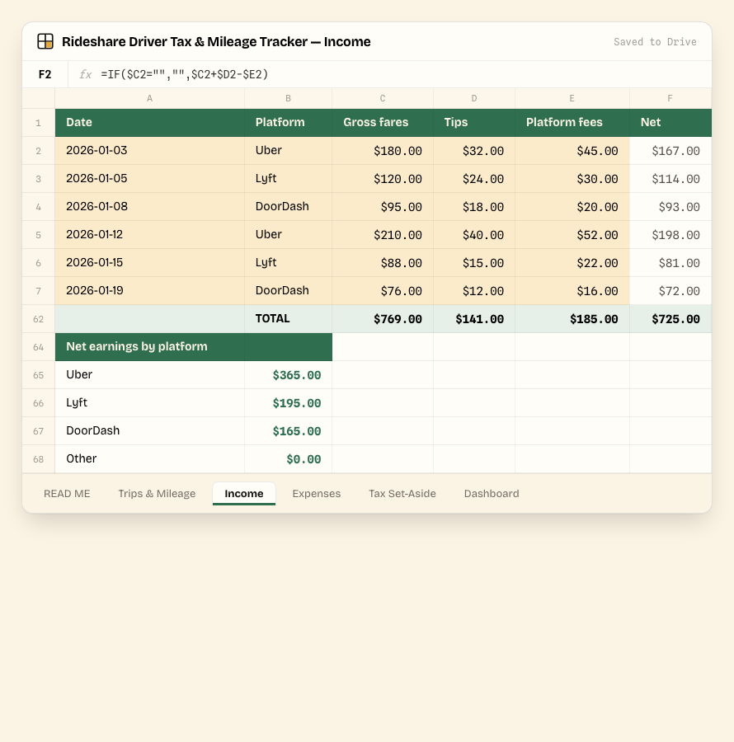Select total net $725.00
This screenshot has height=742, width=734.
click(670, 319)
